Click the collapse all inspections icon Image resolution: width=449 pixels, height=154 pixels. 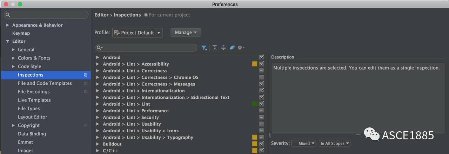pyautogui.click(x=223, y=48)
